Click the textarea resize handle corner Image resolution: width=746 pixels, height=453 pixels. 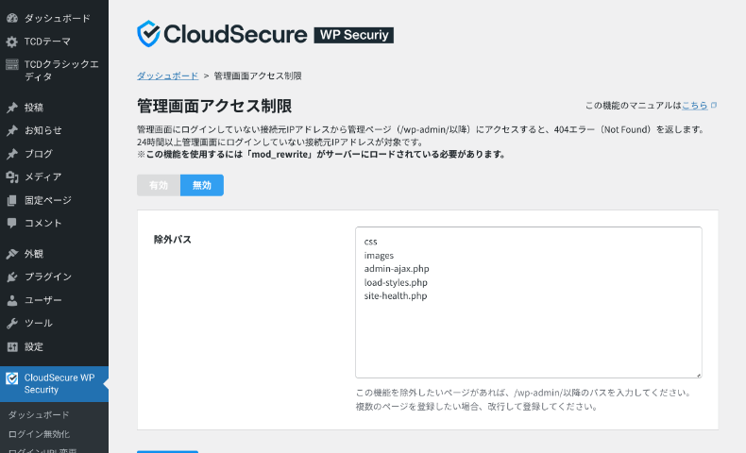coord(699,375)
